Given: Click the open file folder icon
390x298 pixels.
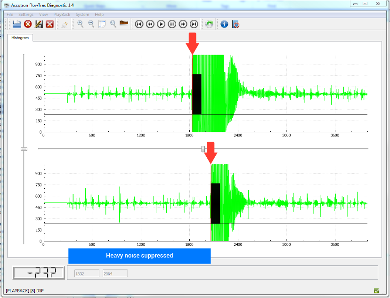Looking at the screenshot, I should 16,24.
